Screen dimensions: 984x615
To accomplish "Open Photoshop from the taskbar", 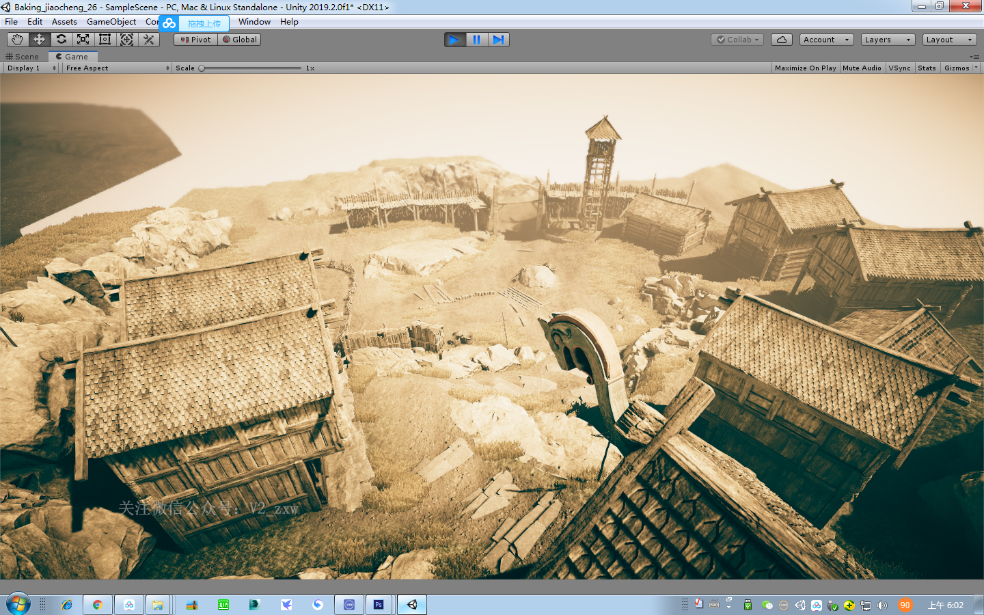I will coord(379,605).
